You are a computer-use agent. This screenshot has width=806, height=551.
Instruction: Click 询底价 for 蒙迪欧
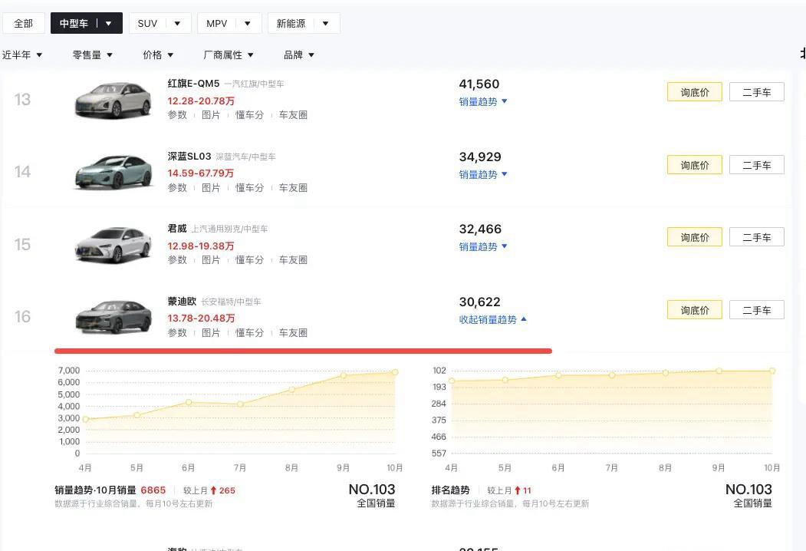pos(695,310)
